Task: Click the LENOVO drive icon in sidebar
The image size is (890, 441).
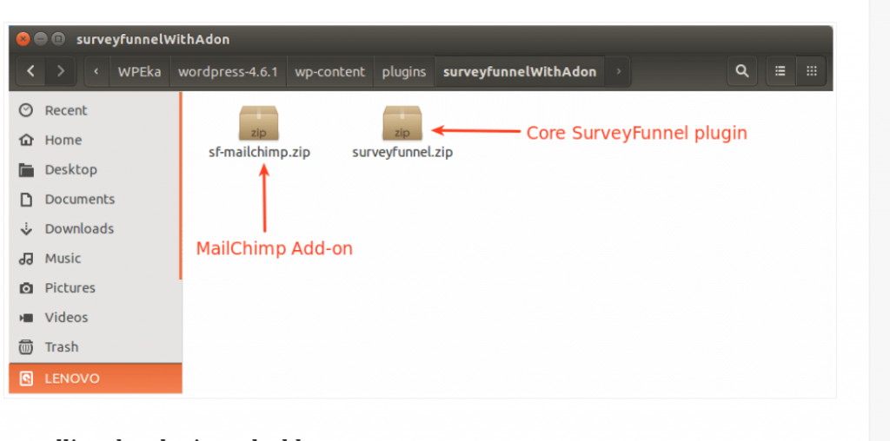Action: pyautogui.click(x=26, y=378)
